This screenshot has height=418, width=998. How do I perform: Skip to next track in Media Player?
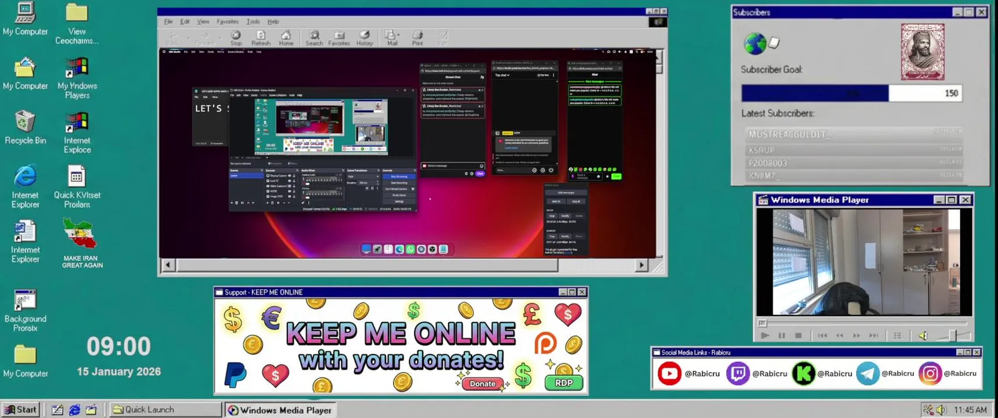click(874, 336)
